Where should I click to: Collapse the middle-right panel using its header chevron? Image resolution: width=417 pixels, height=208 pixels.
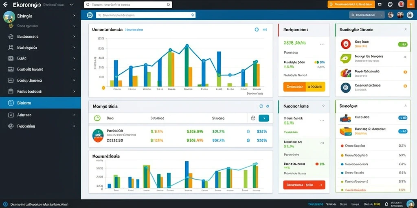323,106
